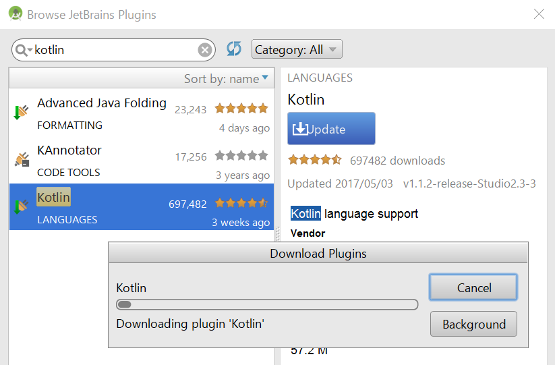Image resolution: width=555 pixels, height=365 pixels.
Task: Select the KAnnotator plugin row
Action: point(142,160)
